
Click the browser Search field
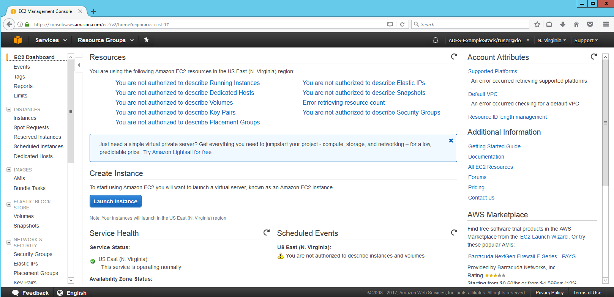tap(470, 24)
